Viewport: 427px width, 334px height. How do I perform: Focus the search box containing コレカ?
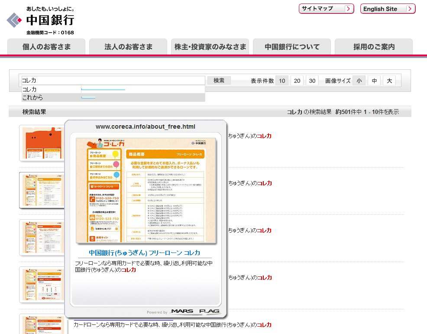pos(113,81)
